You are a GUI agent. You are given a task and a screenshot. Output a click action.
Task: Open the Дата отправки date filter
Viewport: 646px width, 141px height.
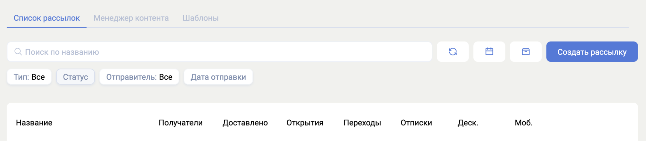pos(218,77)
